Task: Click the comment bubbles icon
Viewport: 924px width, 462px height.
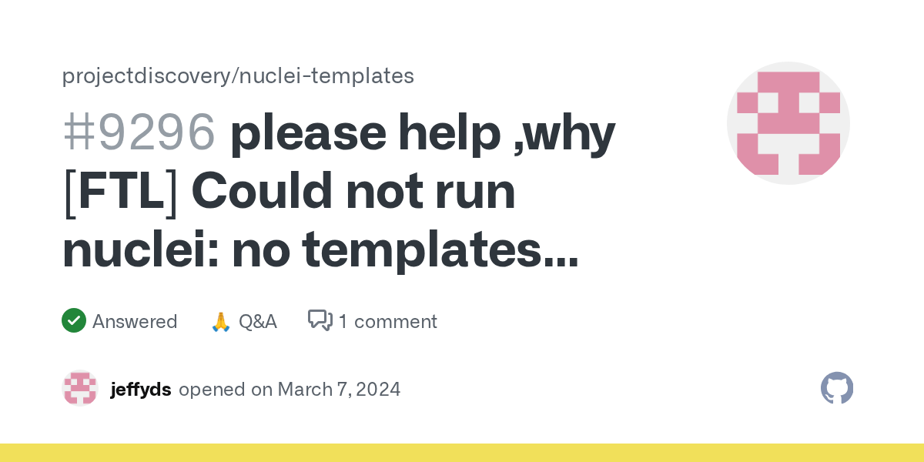Action: 320,320
